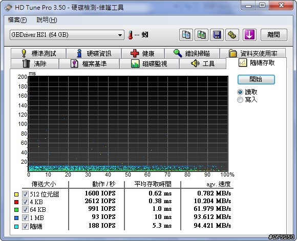Switch to the 健康 tab
Viewport: 297px width, 241px height.
pos(143,53)
